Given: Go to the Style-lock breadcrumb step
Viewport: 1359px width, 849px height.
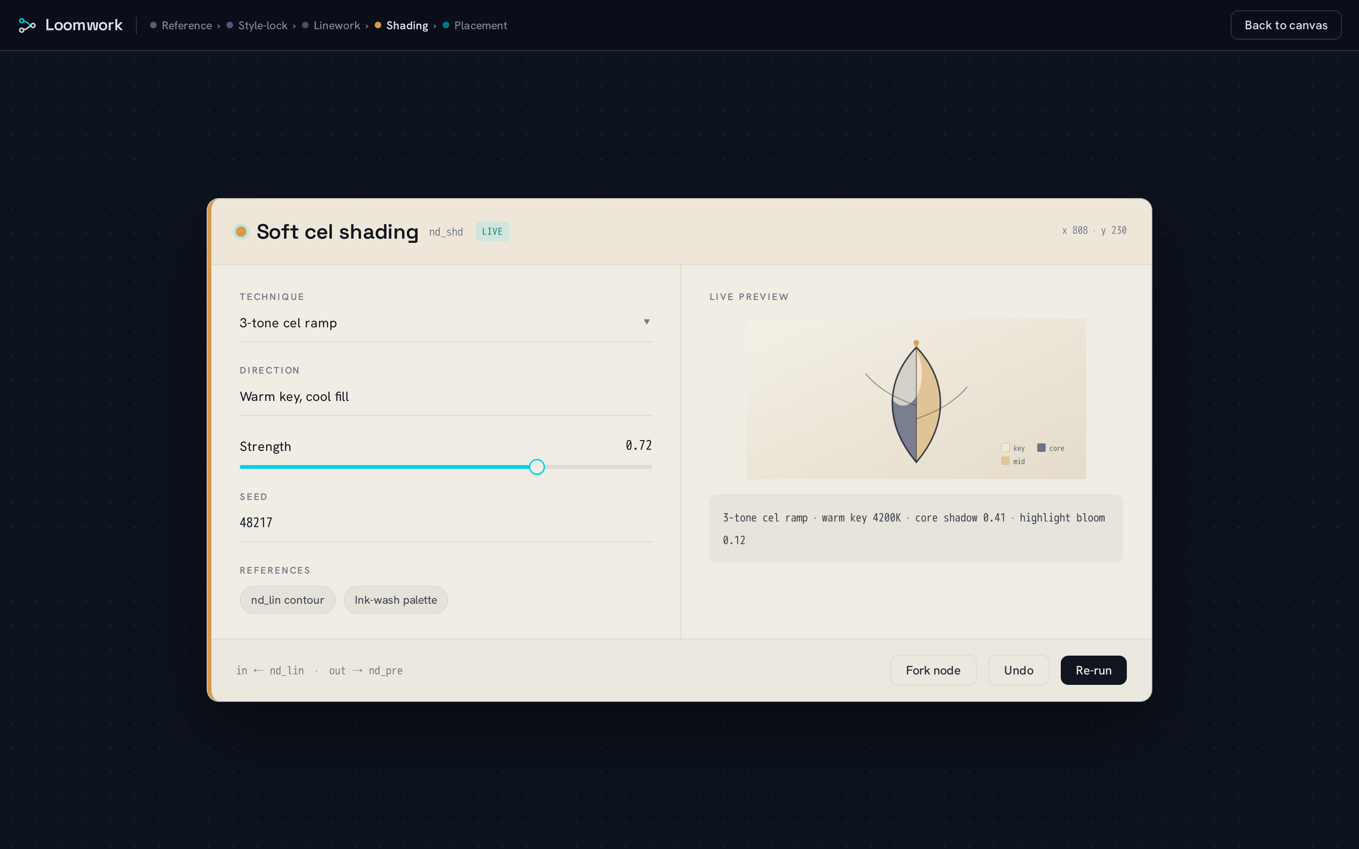Looking at the screenshot, I should coord(257,25).
